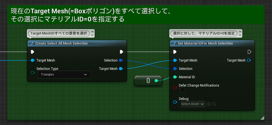Click the use-selected arrow icon beside Select Asset
Screen dimensions: 272x125
(x=209, y=104)
